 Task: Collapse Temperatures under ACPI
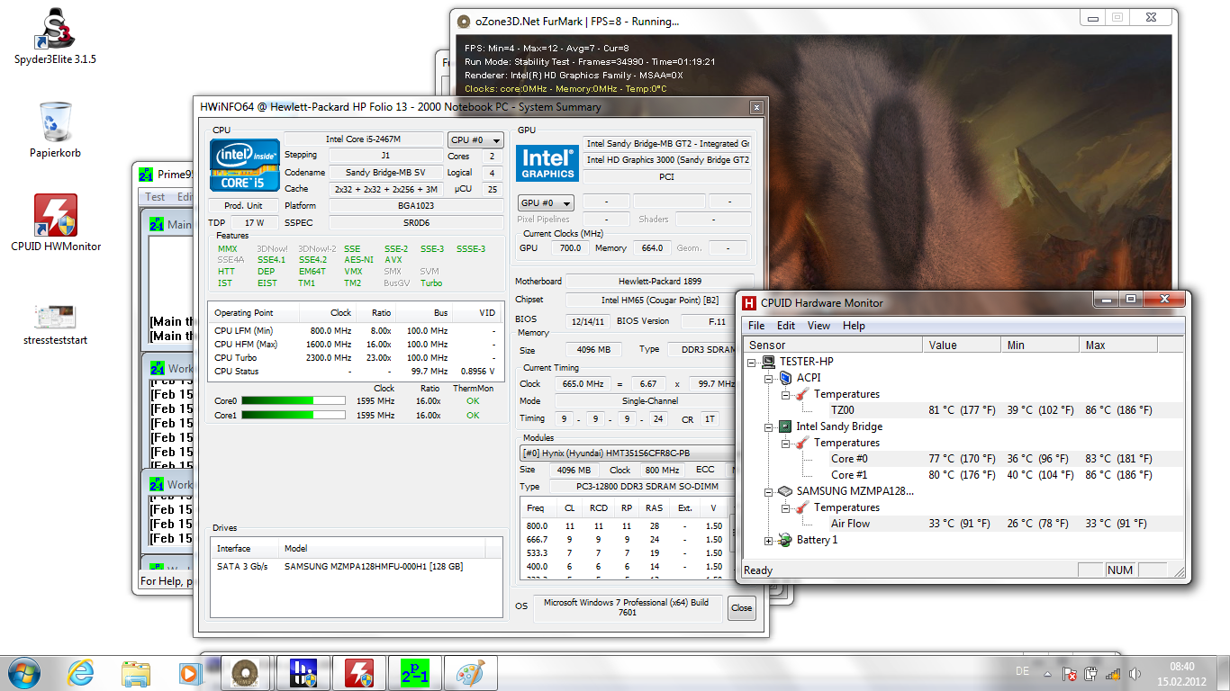785,394
